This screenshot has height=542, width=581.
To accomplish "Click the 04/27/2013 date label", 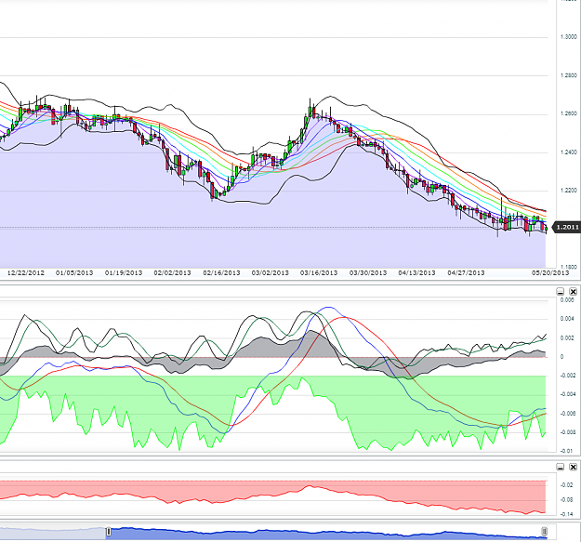I will (466, 273).
